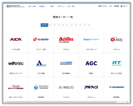
Task: Choose the aqua reserve logo
Action: pos(91,39)
